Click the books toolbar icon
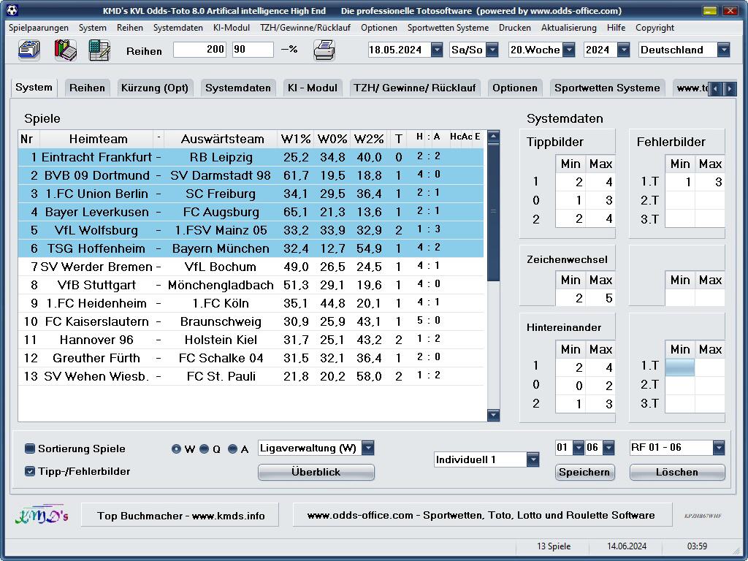The width and height of the screenshot is (748, 561). tap(65, 50)
